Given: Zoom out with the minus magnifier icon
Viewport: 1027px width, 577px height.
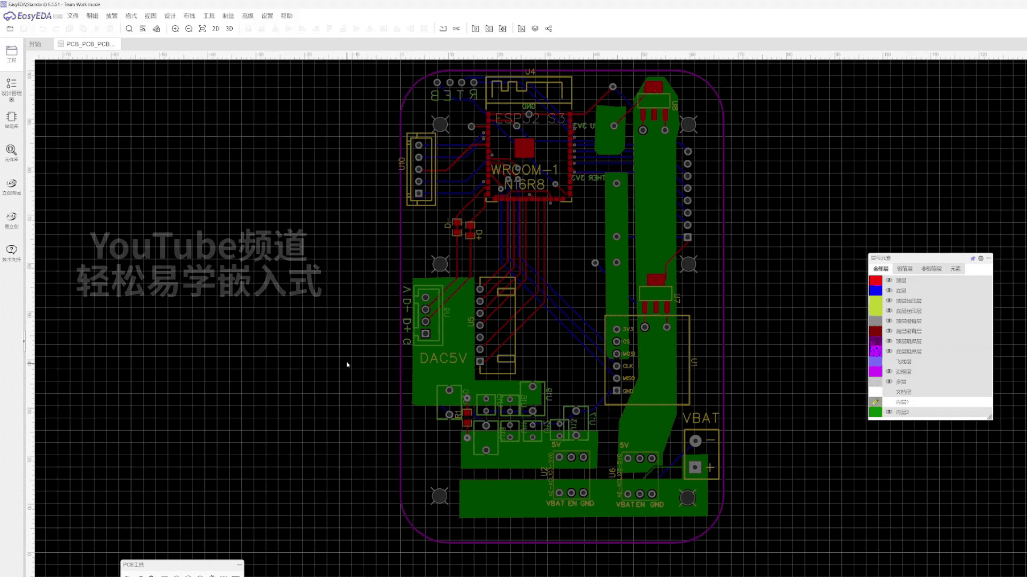Looking at the screenshot, I should pyautogui.click(x=189, y=29).
